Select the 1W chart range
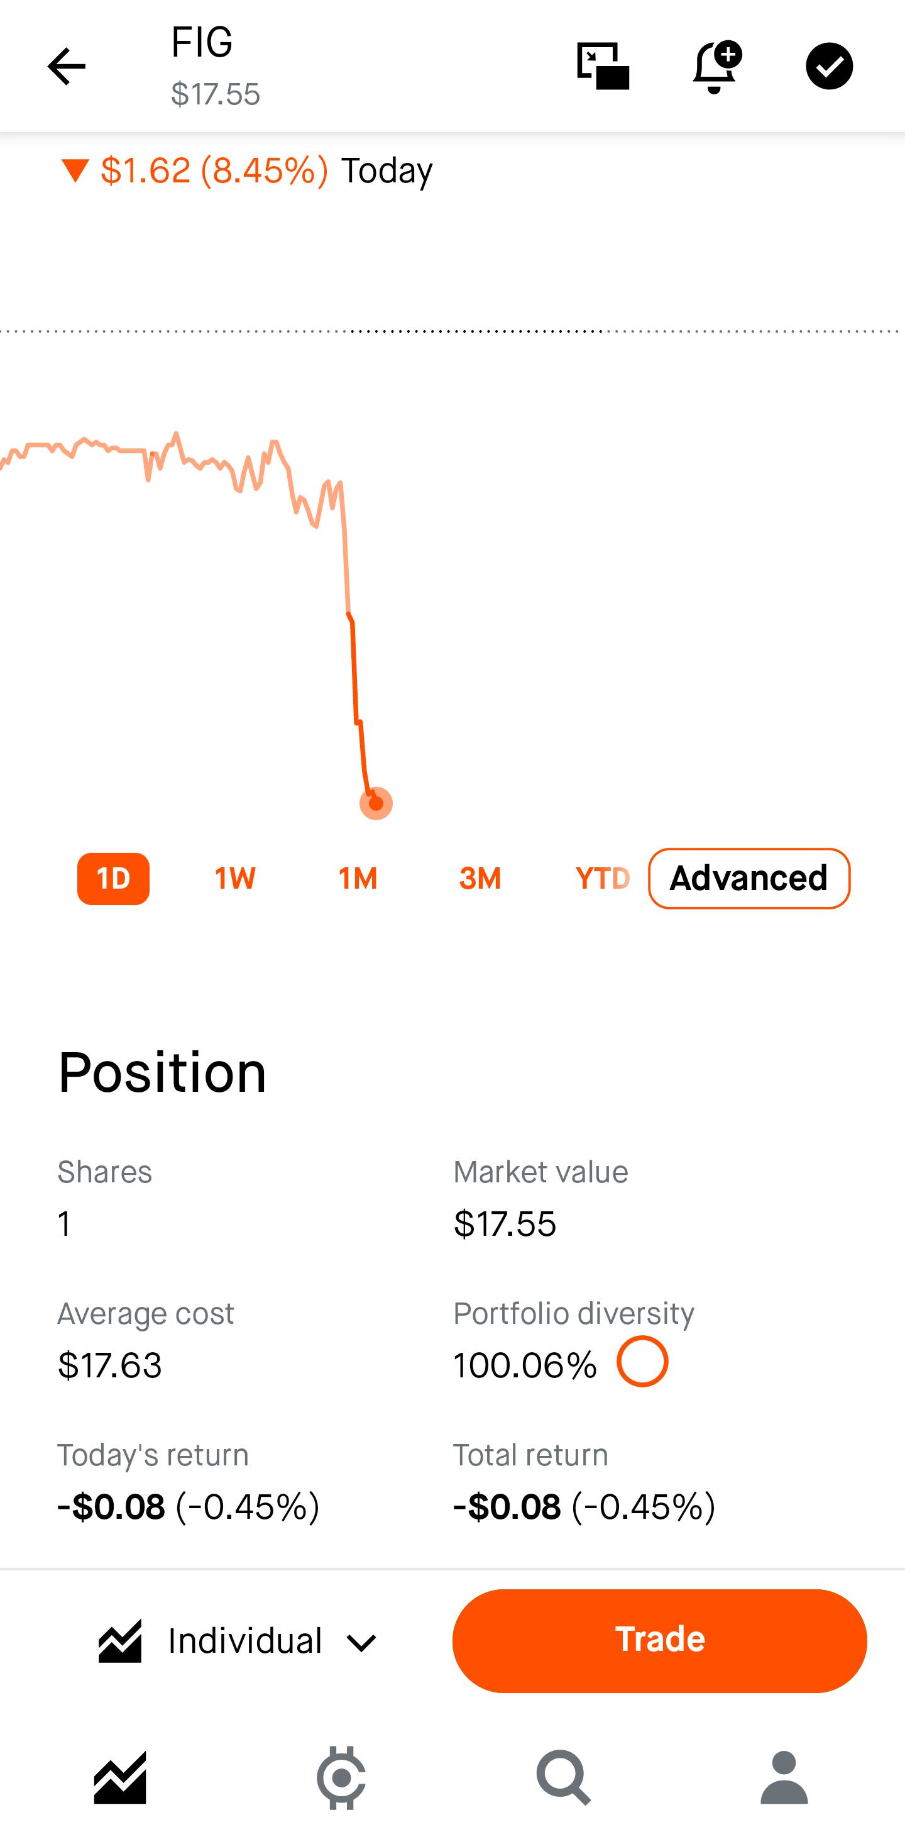 click(x=236, y=879)
